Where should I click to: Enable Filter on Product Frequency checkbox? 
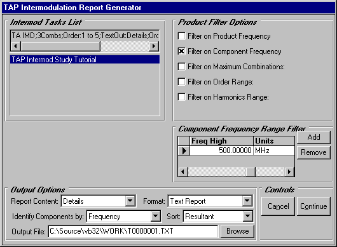(182, 36)
